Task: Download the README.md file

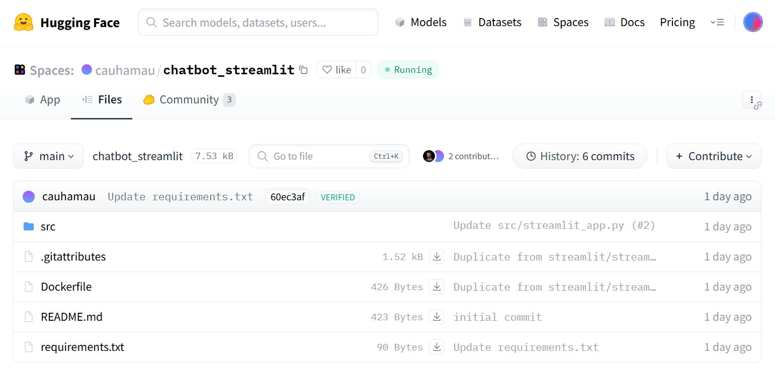Action: (x=437, y=317)
